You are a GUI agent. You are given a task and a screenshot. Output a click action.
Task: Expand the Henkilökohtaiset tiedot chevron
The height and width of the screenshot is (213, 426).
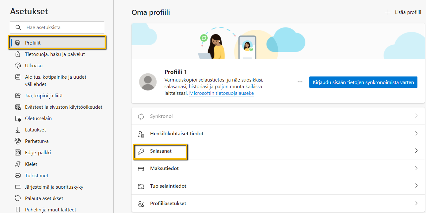point(416,134)
